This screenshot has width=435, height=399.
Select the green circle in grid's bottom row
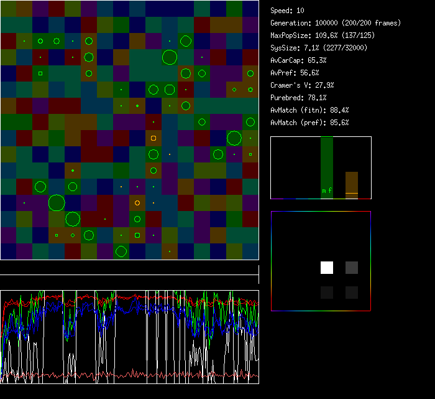121,251
